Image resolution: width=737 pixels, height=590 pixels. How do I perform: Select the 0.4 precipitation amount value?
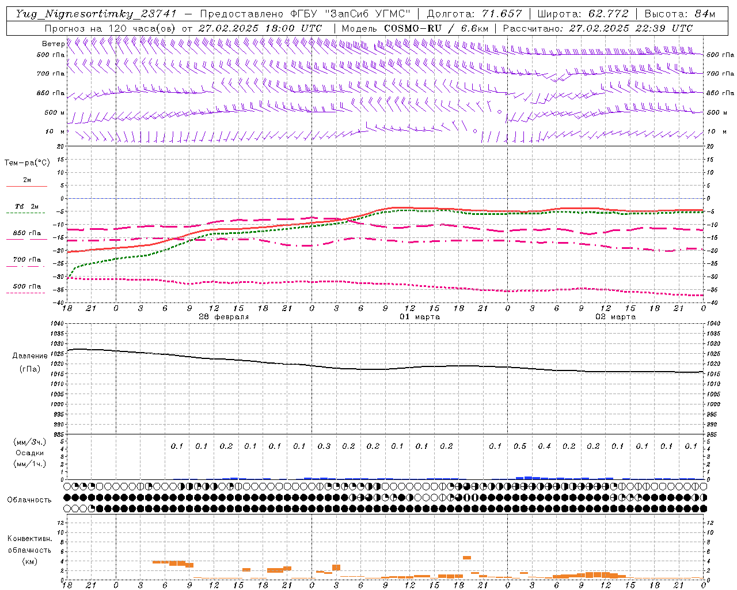tap(544, 446)
